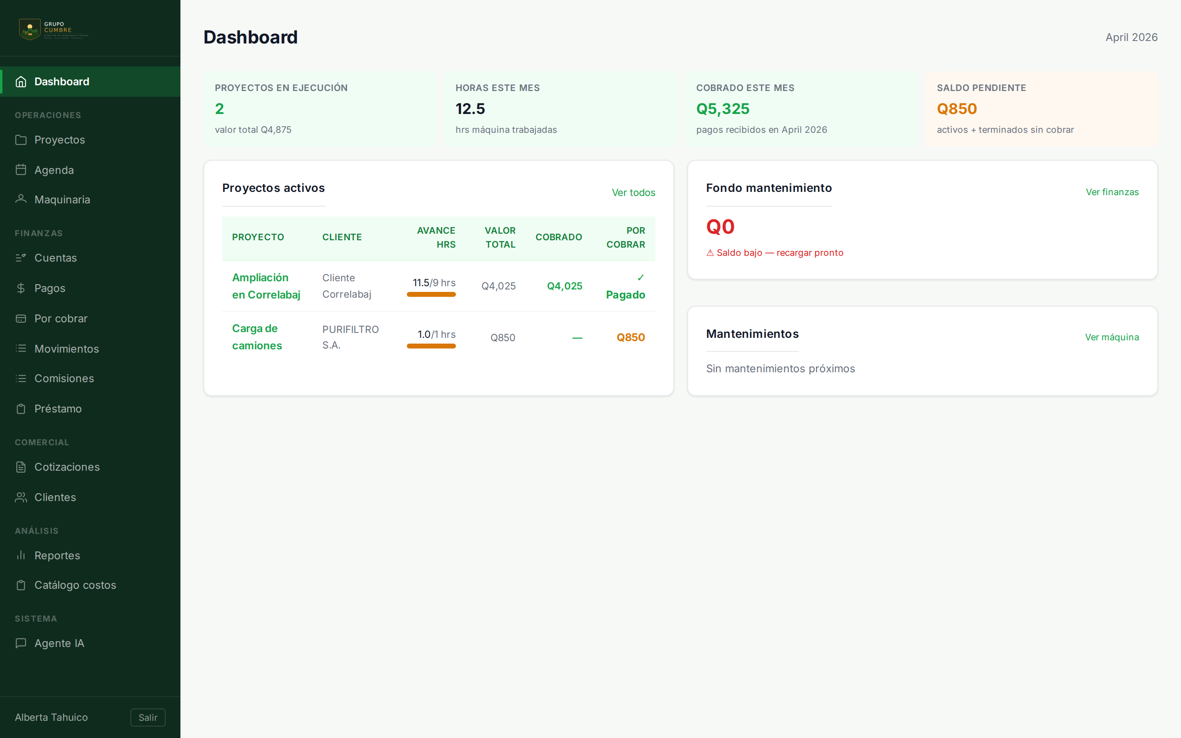Screen dimensions: 1181x738
Task: Click the Saldo bajo warning text
Action: pos(775,253)
